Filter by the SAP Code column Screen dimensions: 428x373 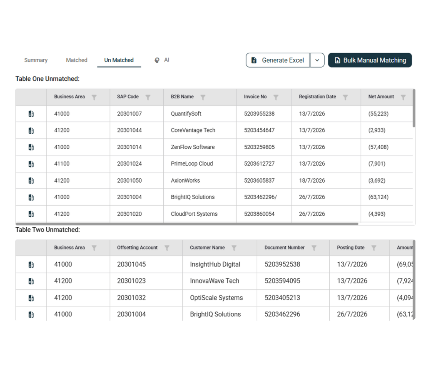(x=148, y=97)
